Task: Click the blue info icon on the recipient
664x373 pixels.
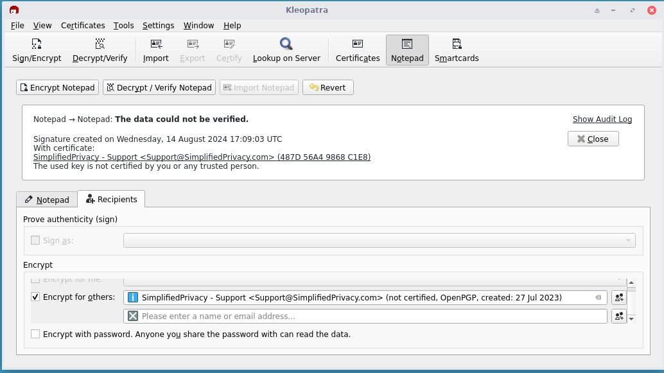Action: point(133,298)
